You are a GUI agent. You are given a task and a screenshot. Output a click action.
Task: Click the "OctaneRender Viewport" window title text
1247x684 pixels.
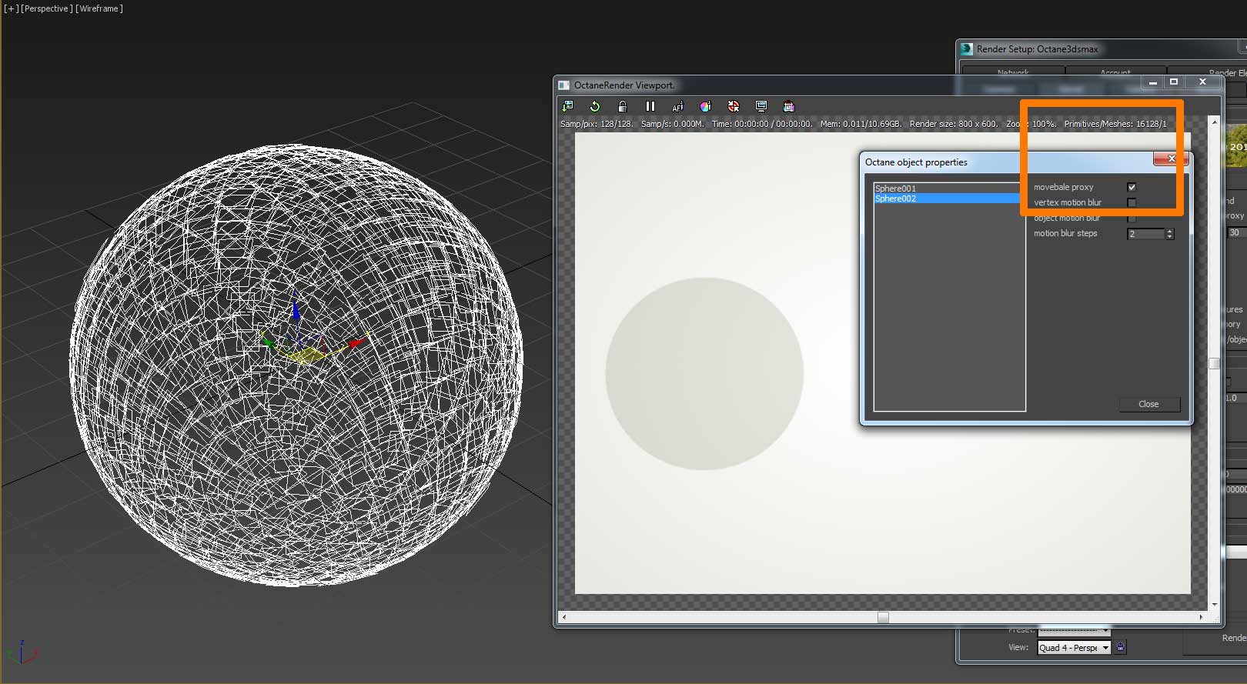point(623,85)
